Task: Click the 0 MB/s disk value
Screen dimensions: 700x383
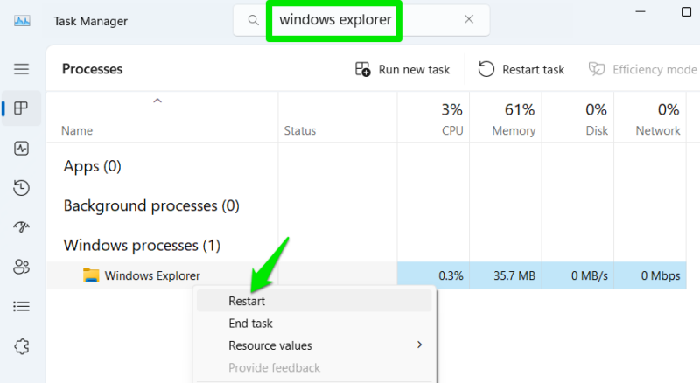Action: (x=589, y=275)
